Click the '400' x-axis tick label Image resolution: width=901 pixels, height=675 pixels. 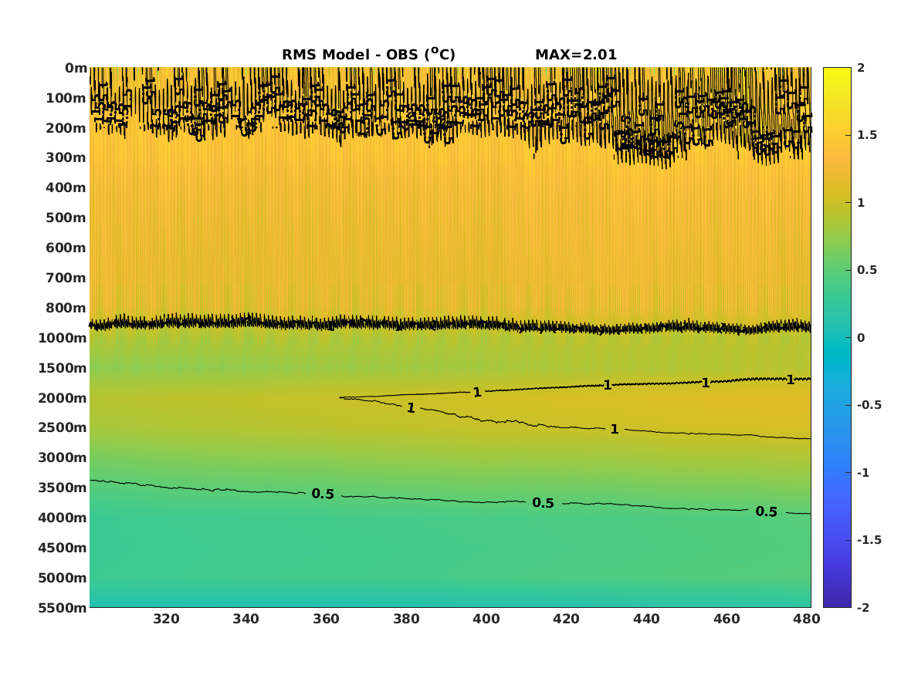coord(486,619)
